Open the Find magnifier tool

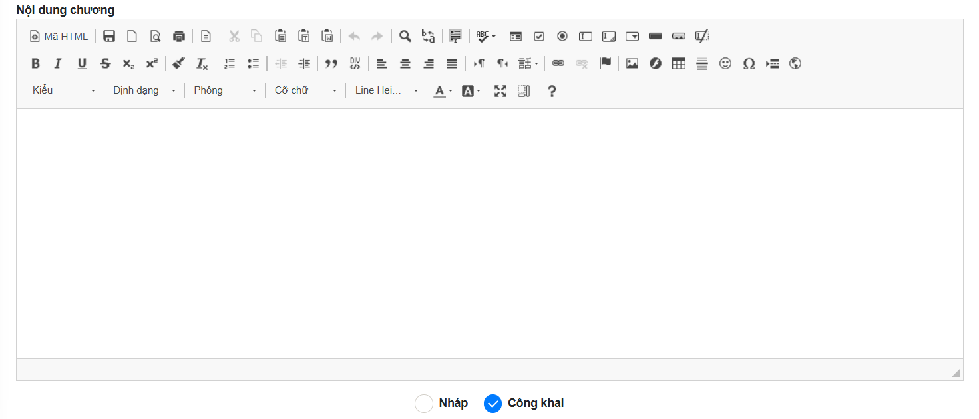(405, 36)
